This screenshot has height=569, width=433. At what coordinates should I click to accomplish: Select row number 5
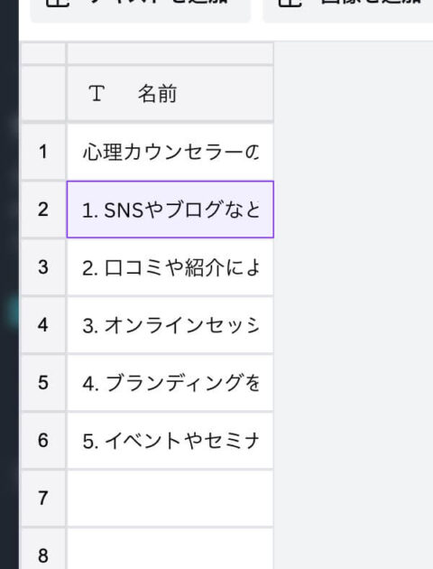tap(43, 382)
